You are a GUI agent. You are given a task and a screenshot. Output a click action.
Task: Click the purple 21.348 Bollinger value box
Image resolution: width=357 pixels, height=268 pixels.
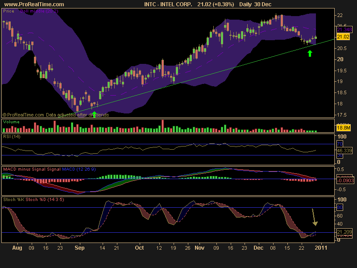pos(344,29)
